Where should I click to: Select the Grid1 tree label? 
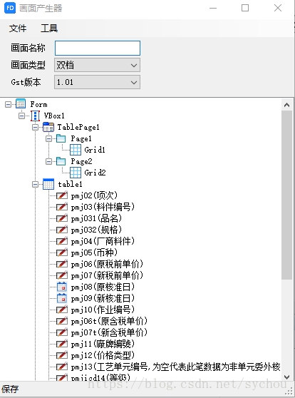coord(95,150)
